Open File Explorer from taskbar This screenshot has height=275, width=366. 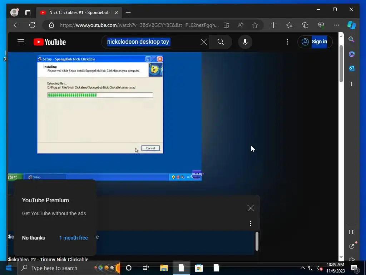(164, 268)
